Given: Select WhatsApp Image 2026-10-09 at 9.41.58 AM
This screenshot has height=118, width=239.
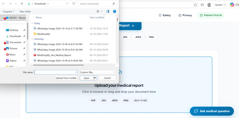Looking at the screenshot, I should [60, 50].
